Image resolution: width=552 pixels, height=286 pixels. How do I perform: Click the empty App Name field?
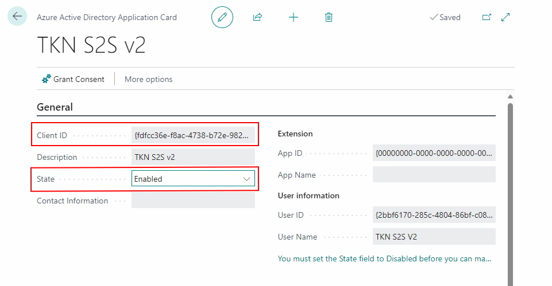[x=434, y=175]
